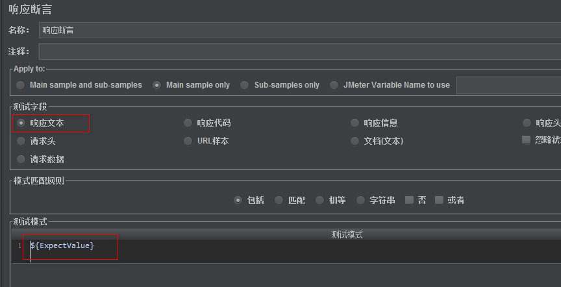Select Main sample only radio button
This screenshot has height=287, width=561.
[x=157, y=85]
